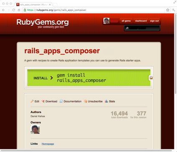Click the search magnifier icon

tap(127, 28)
